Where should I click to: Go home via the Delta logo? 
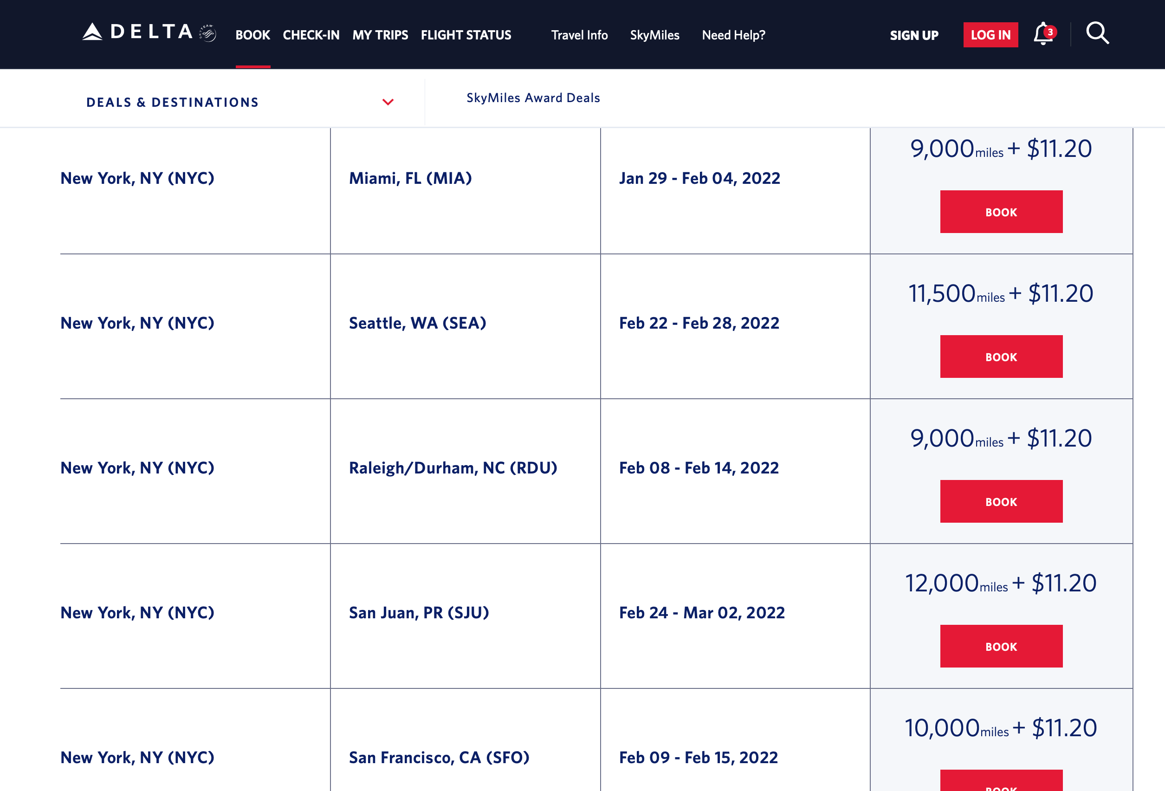pyautogui.click(x=137, y=32)
